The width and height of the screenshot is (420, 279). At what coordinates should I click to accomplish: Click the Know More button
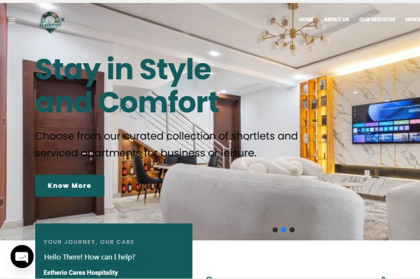pyautogui.click(x=69, y=186)
